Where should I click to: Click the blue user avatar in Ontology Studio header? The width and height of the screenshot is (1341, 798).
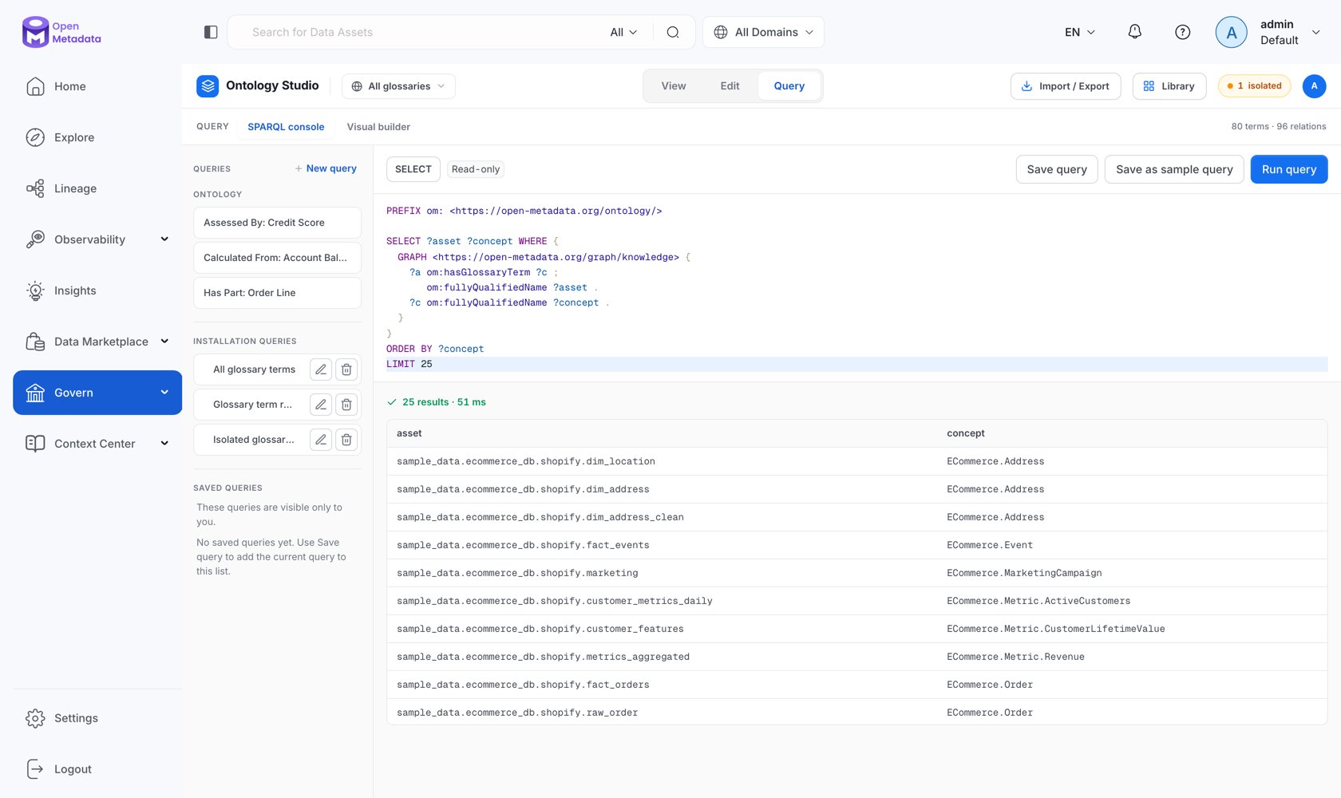click(x=1314, y=86)
